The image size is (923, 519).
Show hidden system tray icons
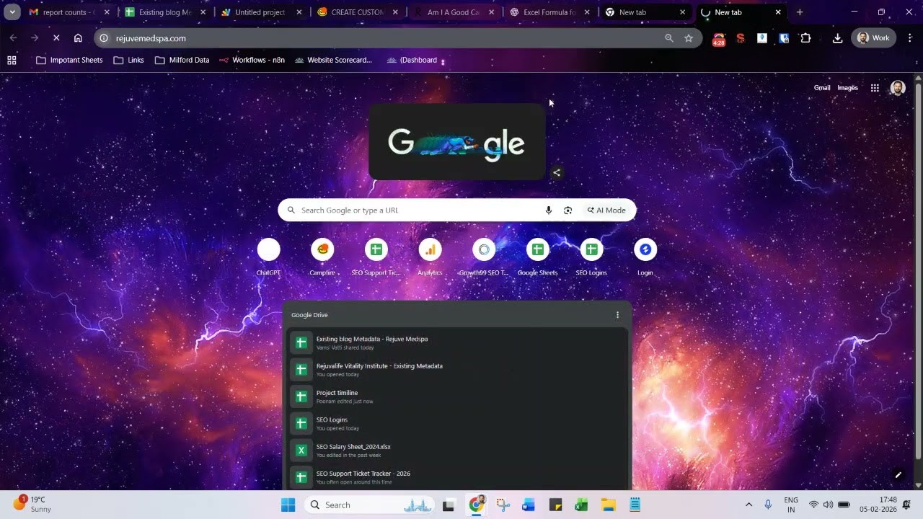tap(748, 505)
